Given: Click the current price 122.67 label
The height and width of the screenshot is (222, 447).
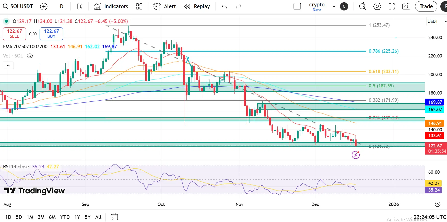Looking at the screenshot, I should point(436,148).
